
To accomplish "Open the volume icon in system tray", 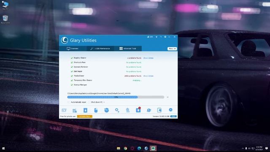I will pyautogui.click(x=249, y=148).
